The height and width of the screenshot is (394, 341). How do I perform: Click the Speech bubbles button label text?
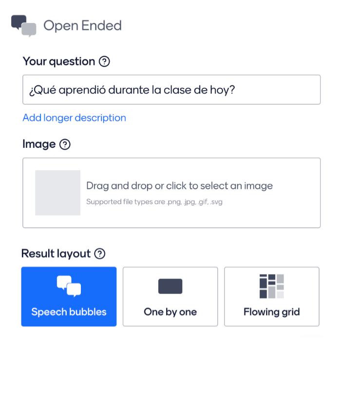coord(69,312)
